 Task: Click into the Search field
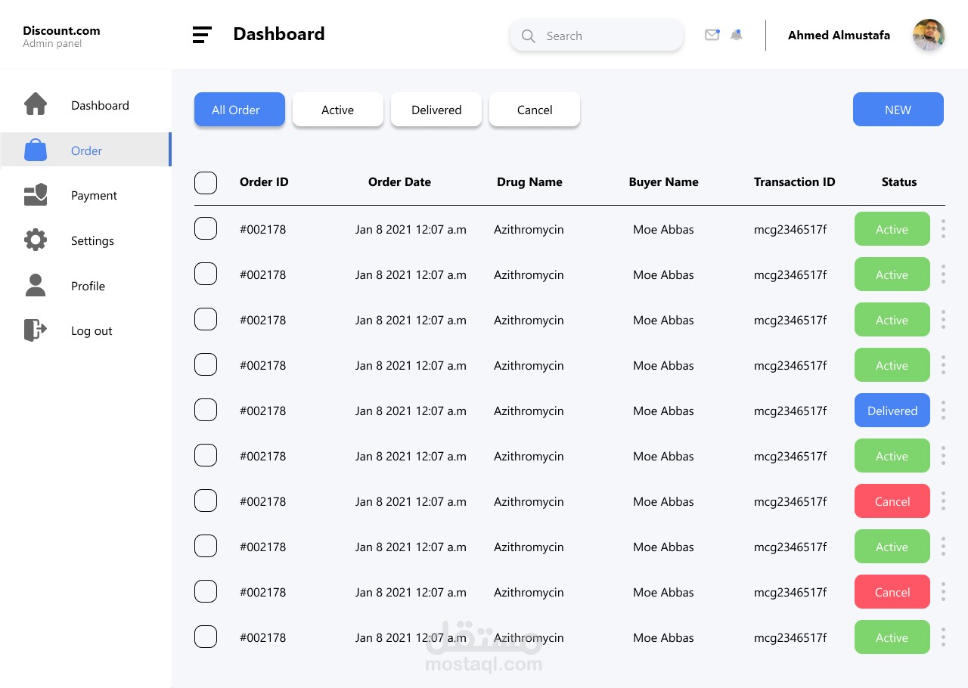coord(605,36)
